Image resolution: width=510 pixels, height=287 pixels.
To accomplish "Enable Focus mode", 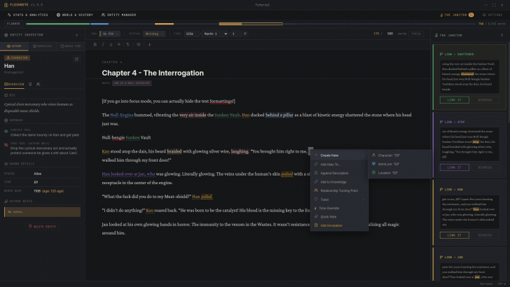I will tap(416, 34).
